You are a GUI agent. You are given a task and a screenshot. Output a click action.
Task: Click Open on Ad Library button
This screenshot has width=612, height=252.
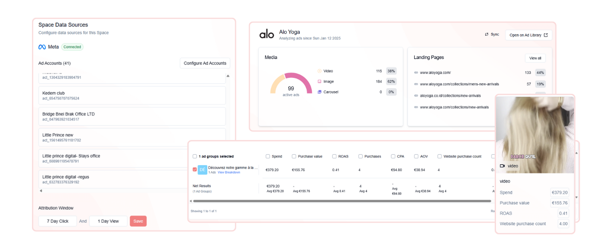click(529, 35)
